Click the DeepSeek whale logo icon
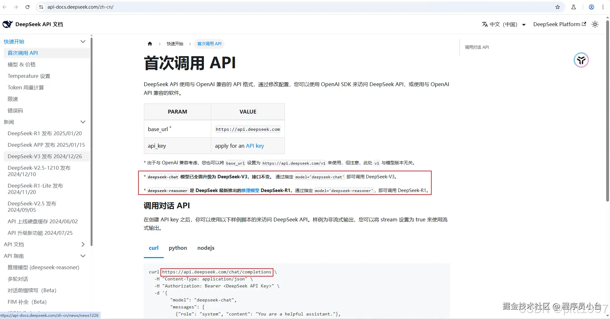 (x=8, y=24)
